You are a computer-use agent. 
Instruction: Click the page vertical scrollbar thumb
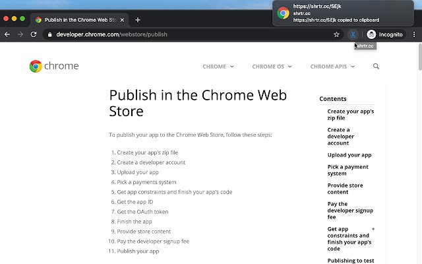pos(420,57)
